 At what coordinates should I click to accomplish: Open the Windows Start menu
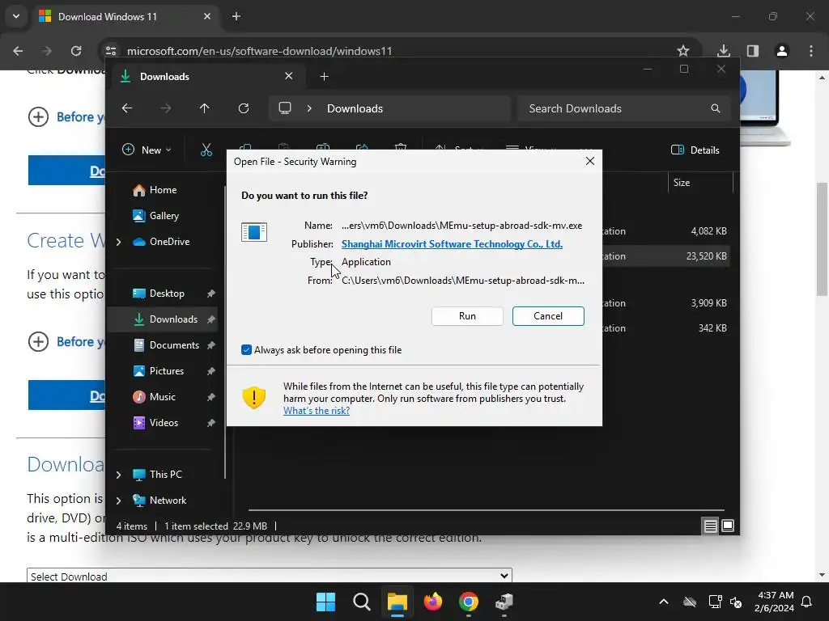pyautogui.click(x=325, y=602)
